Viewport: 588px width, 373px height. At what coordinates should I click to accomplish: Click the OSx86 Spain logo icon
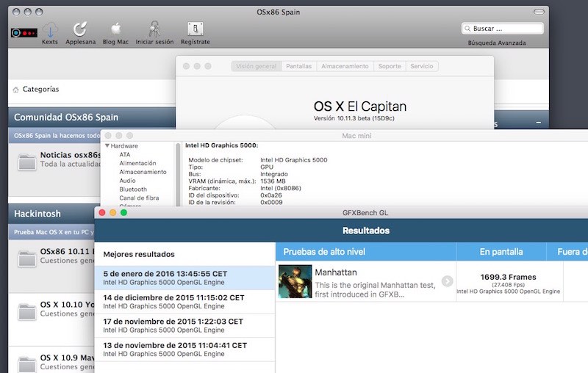(x=24, y=33)
